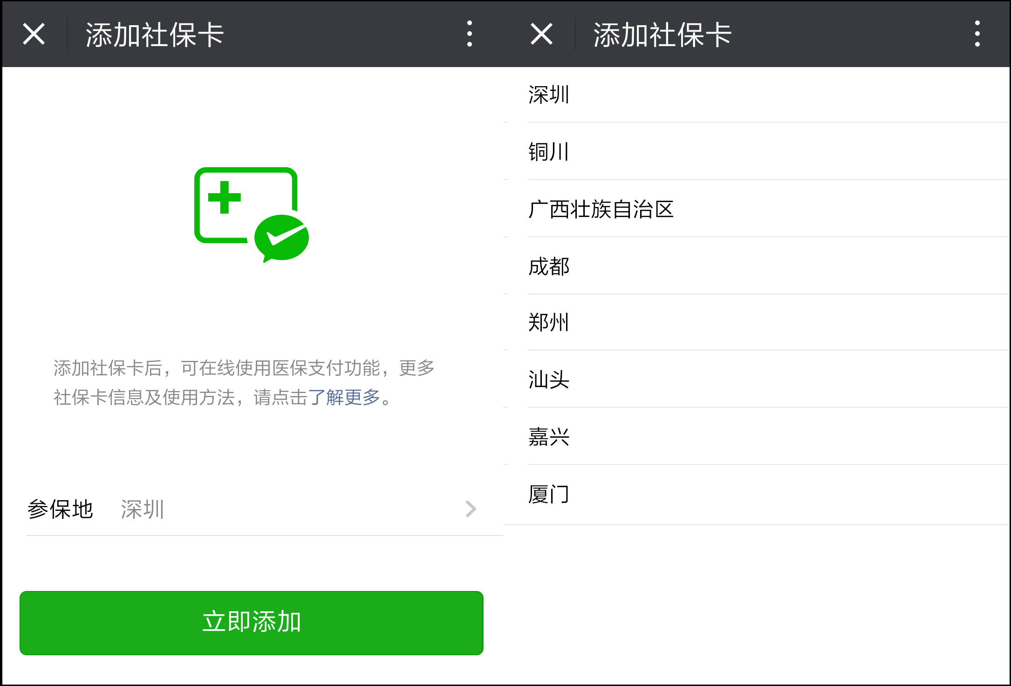Click the 了解更多 link
The width and height of the screenshot is (1011, 686).
pos(344,397)
